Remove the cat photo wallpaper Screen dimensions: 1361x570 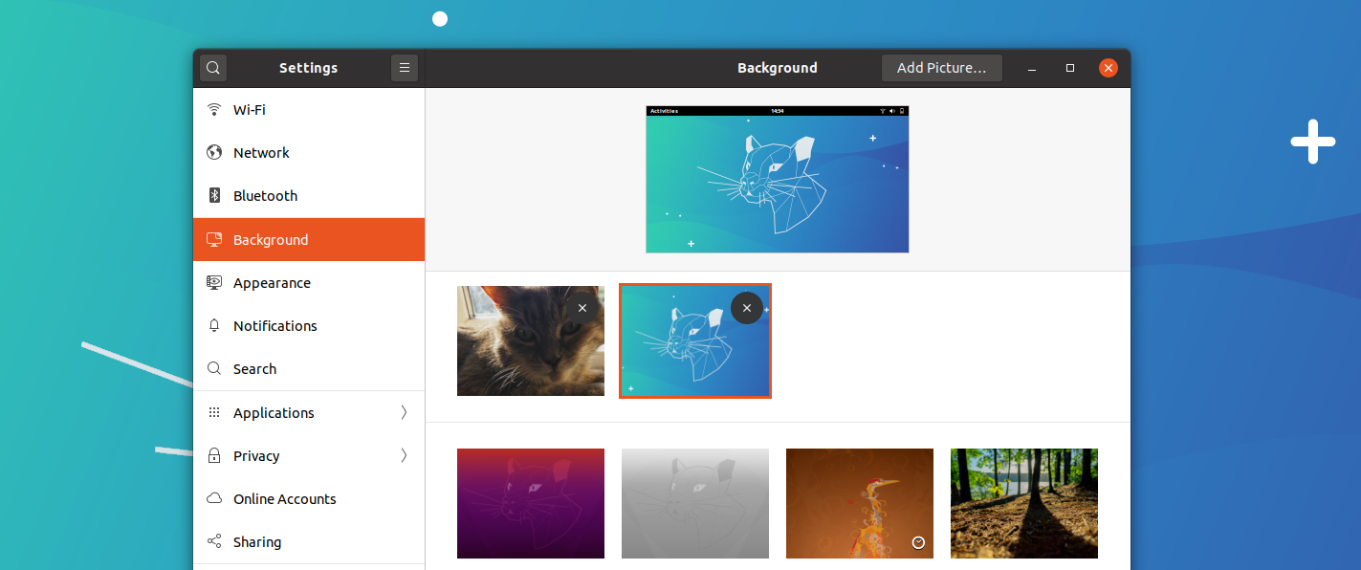pyautogui.click(x=582, y=308)
